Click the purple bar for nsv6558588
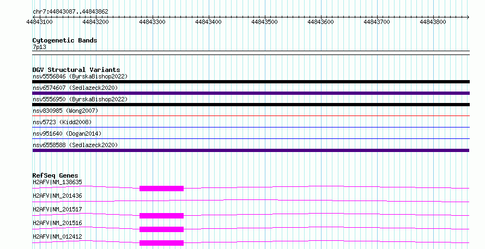485x249 pixels. click(x=251, y=150)
